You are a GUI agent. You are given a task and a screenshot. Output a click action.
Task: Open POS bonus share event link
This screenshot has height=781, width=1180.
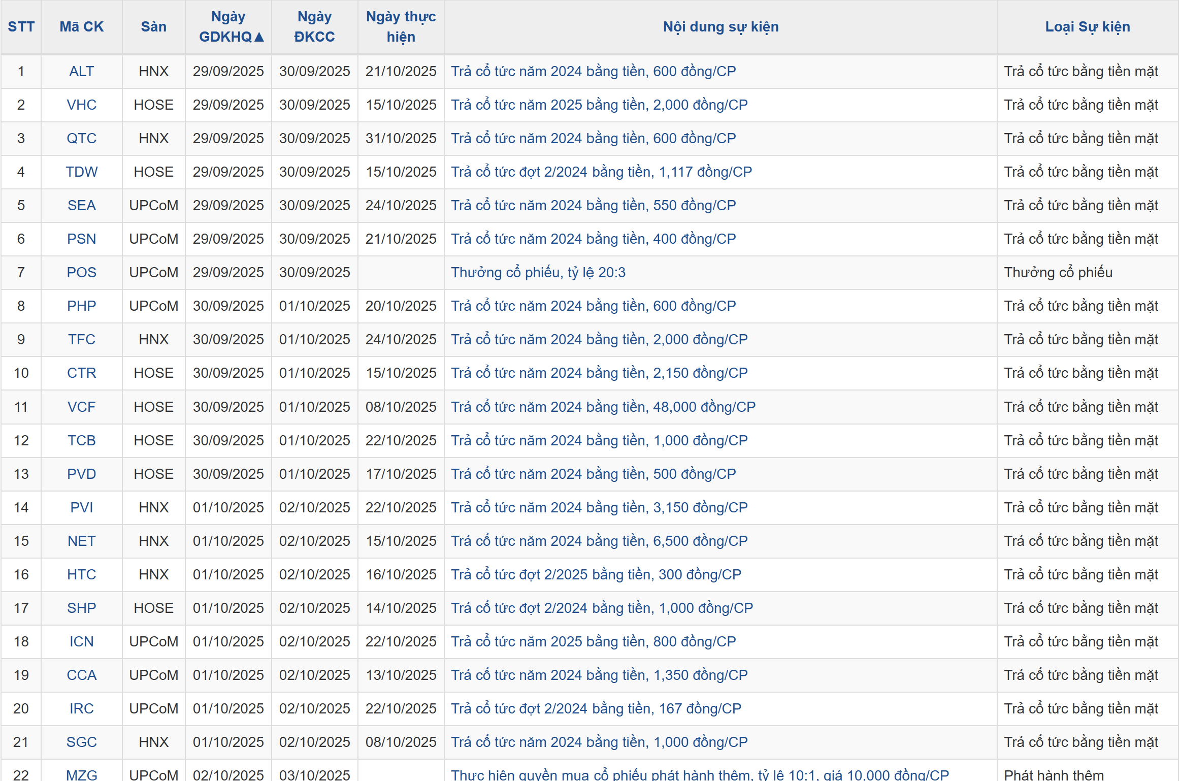coord(538,273)
